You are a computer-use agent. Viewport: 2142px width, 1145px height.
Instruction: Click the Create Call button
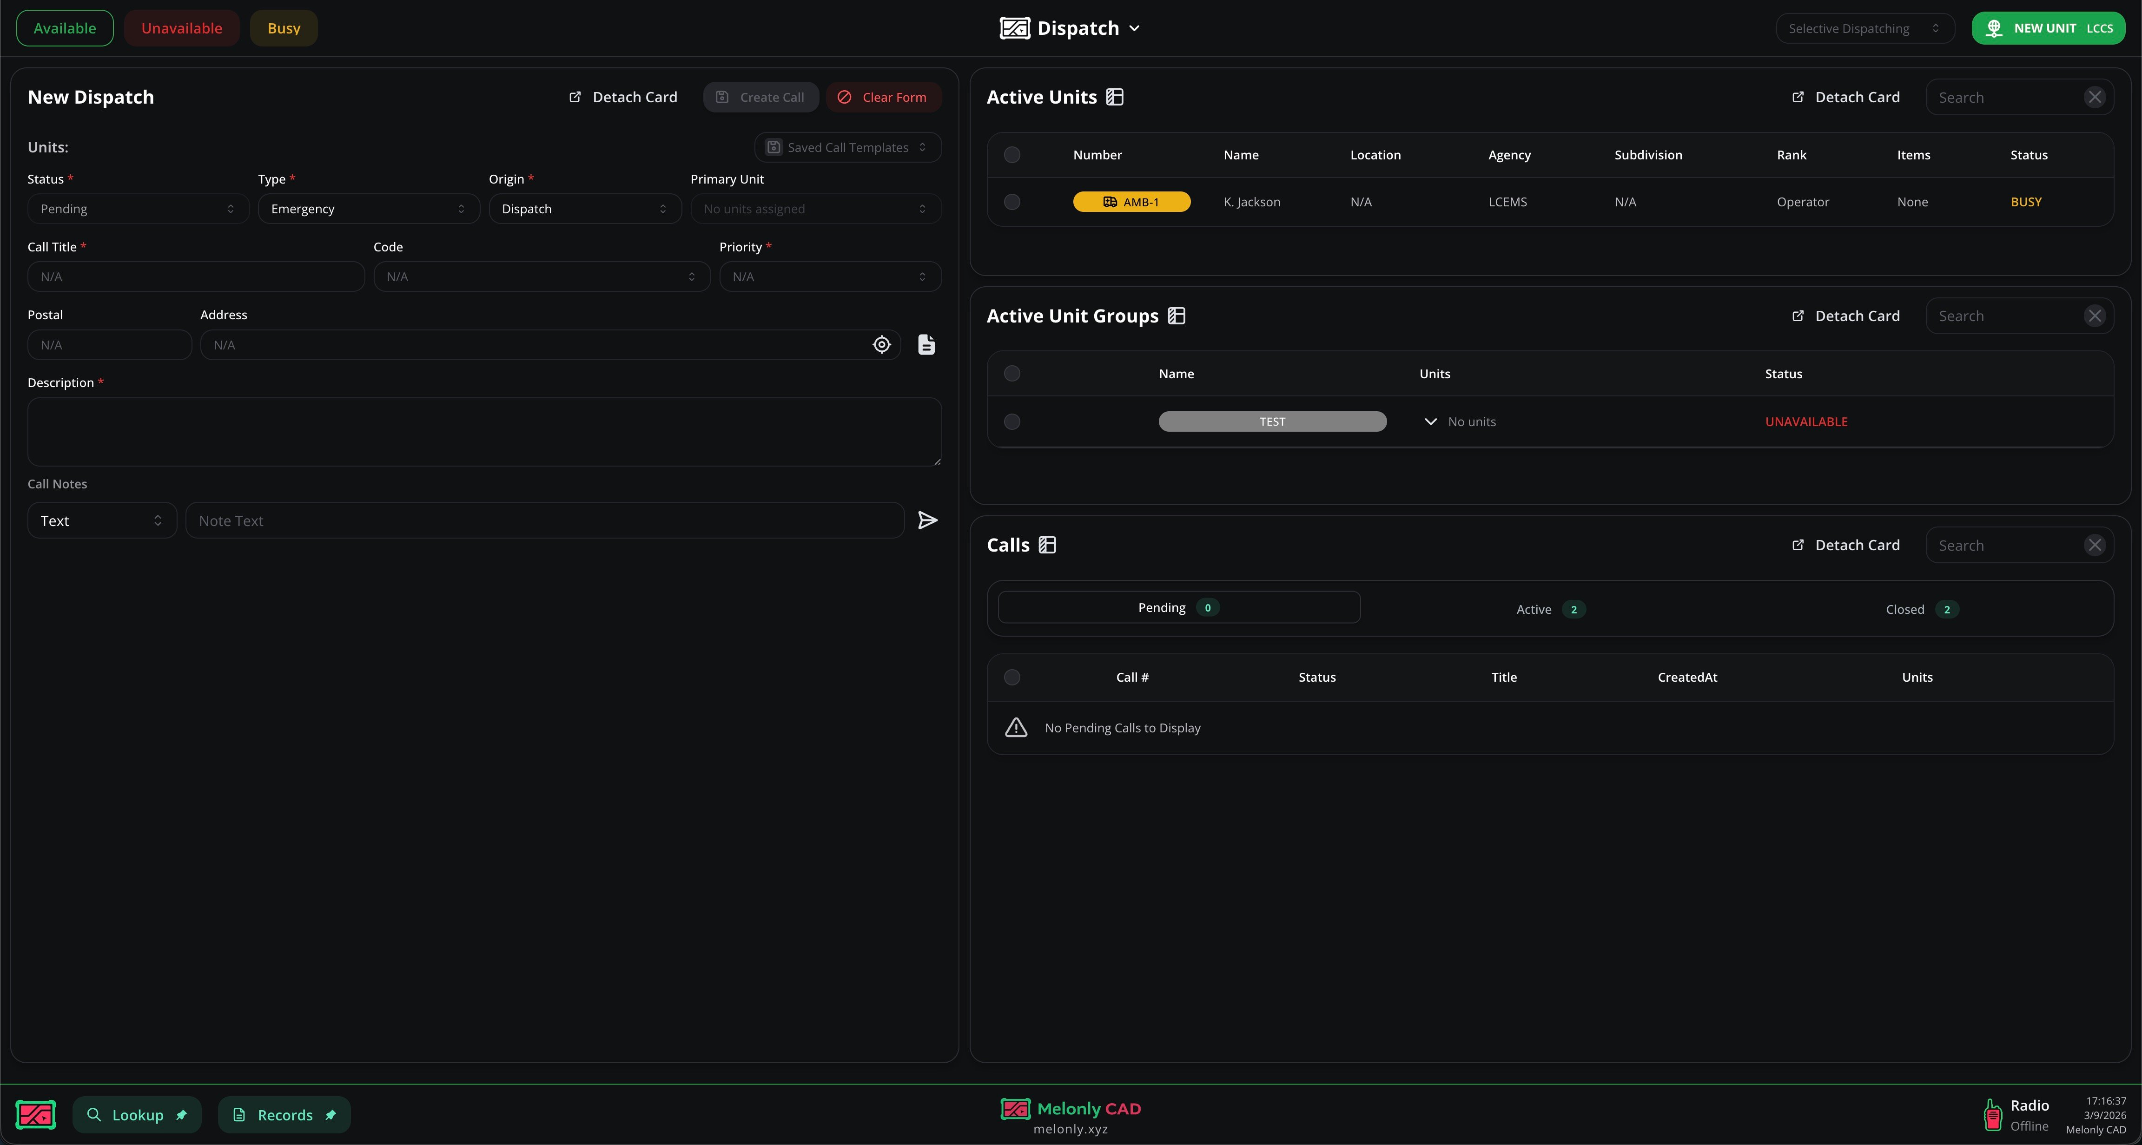(761, 97)
